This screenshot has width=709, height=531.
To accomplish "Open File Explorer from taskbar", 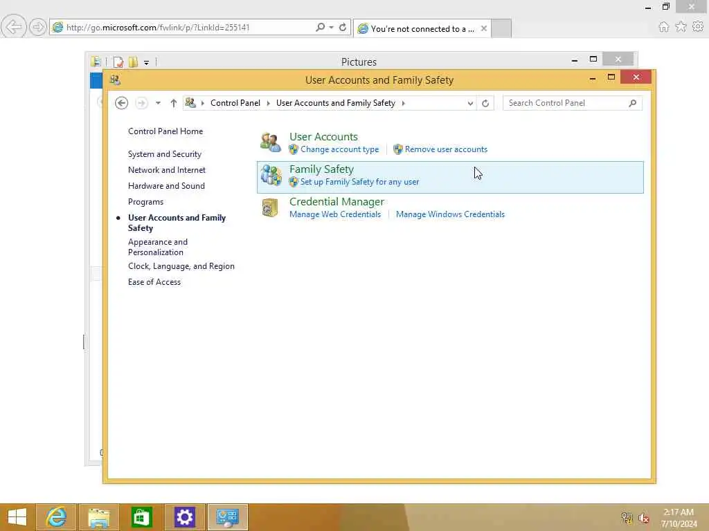I will [99, 517].
